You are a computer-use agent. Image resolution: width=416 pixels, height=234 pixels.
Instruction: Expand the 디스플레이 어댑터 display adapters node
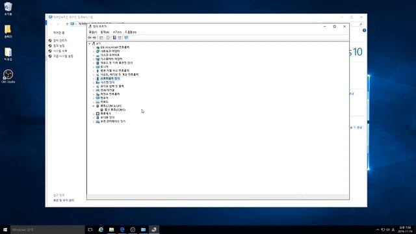(x=94, y=59)
